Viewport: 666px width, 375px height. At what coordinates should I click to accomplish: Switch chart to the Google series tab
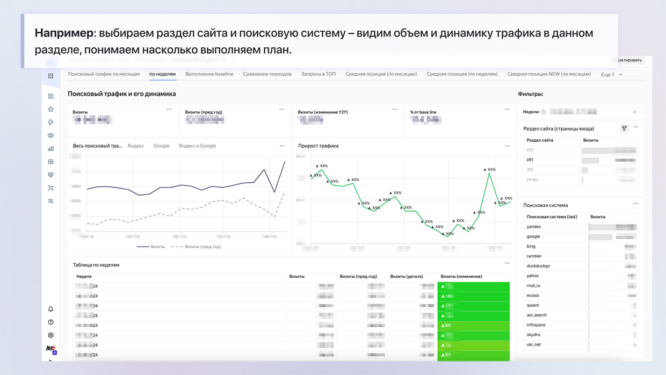coord(161,146)
